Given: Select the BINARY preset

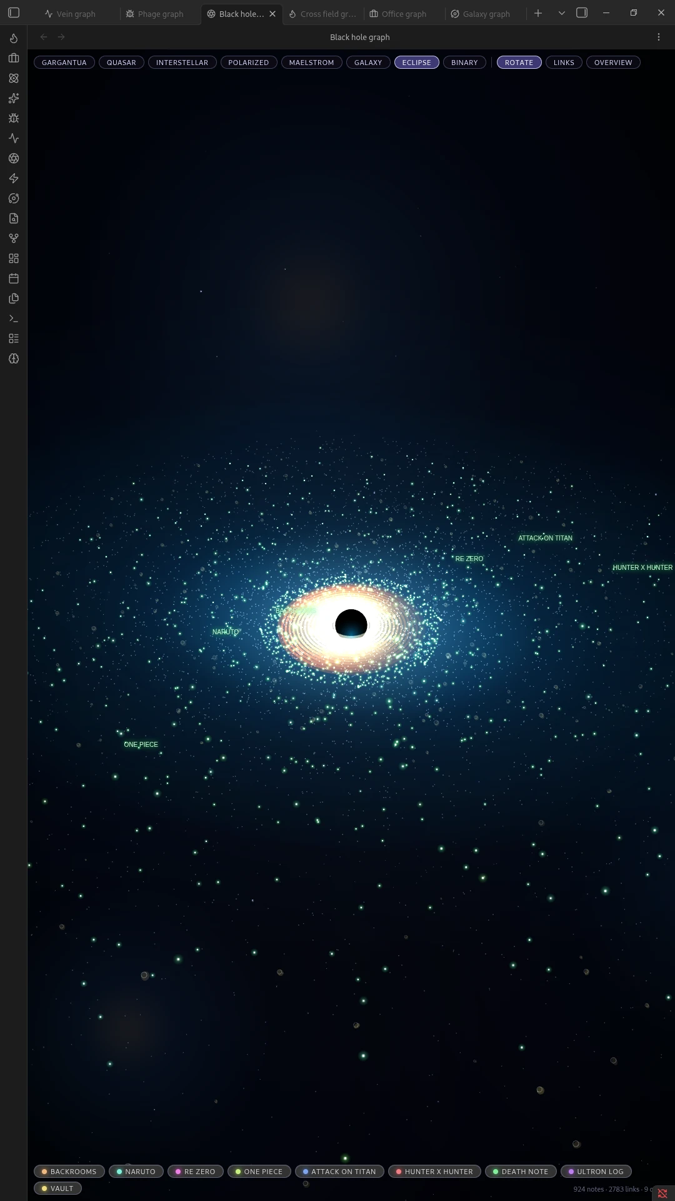Looking at the screenshot, I should point(464,63).
